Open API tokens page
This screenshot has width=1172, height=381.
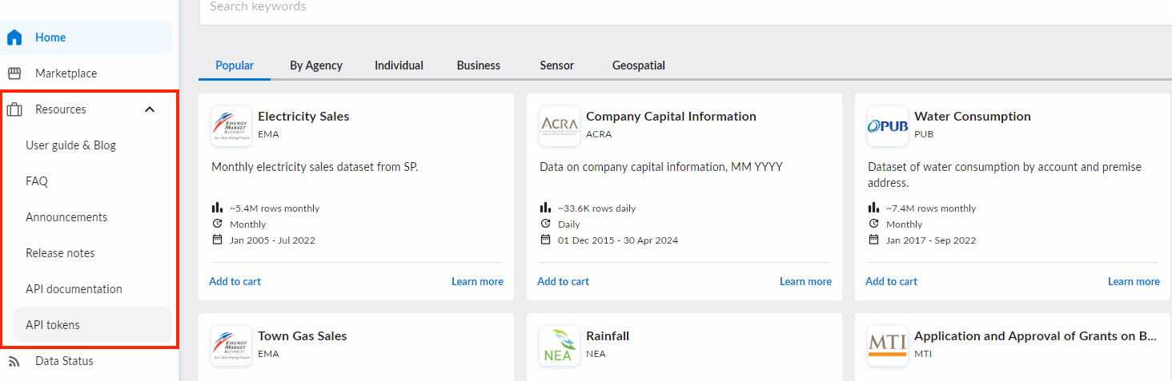pos(93,325)
